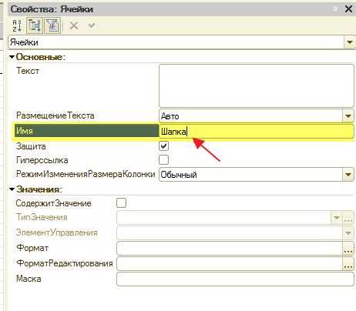Open the Формат ellipsis editor button

click(348, 248)
